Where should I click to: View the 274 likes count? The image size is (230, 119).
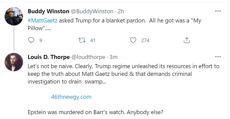[145, 40]
